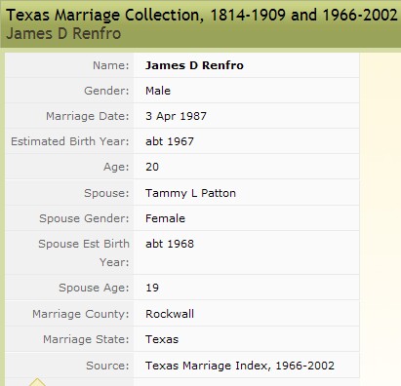
Task: Click spouse birth year abt 1968
Action: (170, 244)
